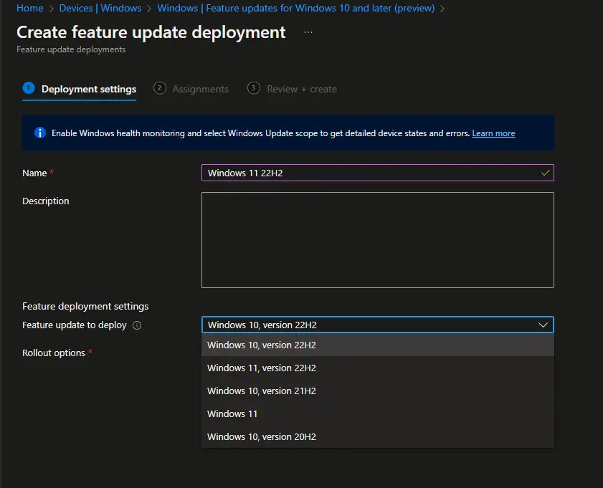The image size is (603, 488).
Task: Click the Feature update to deploy combo box
Action: click(x=378, y=325)
